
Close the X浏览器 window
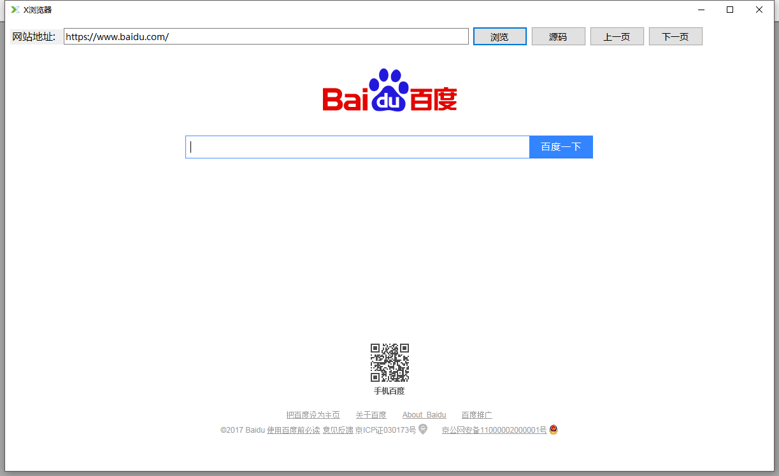pos(759,10)
